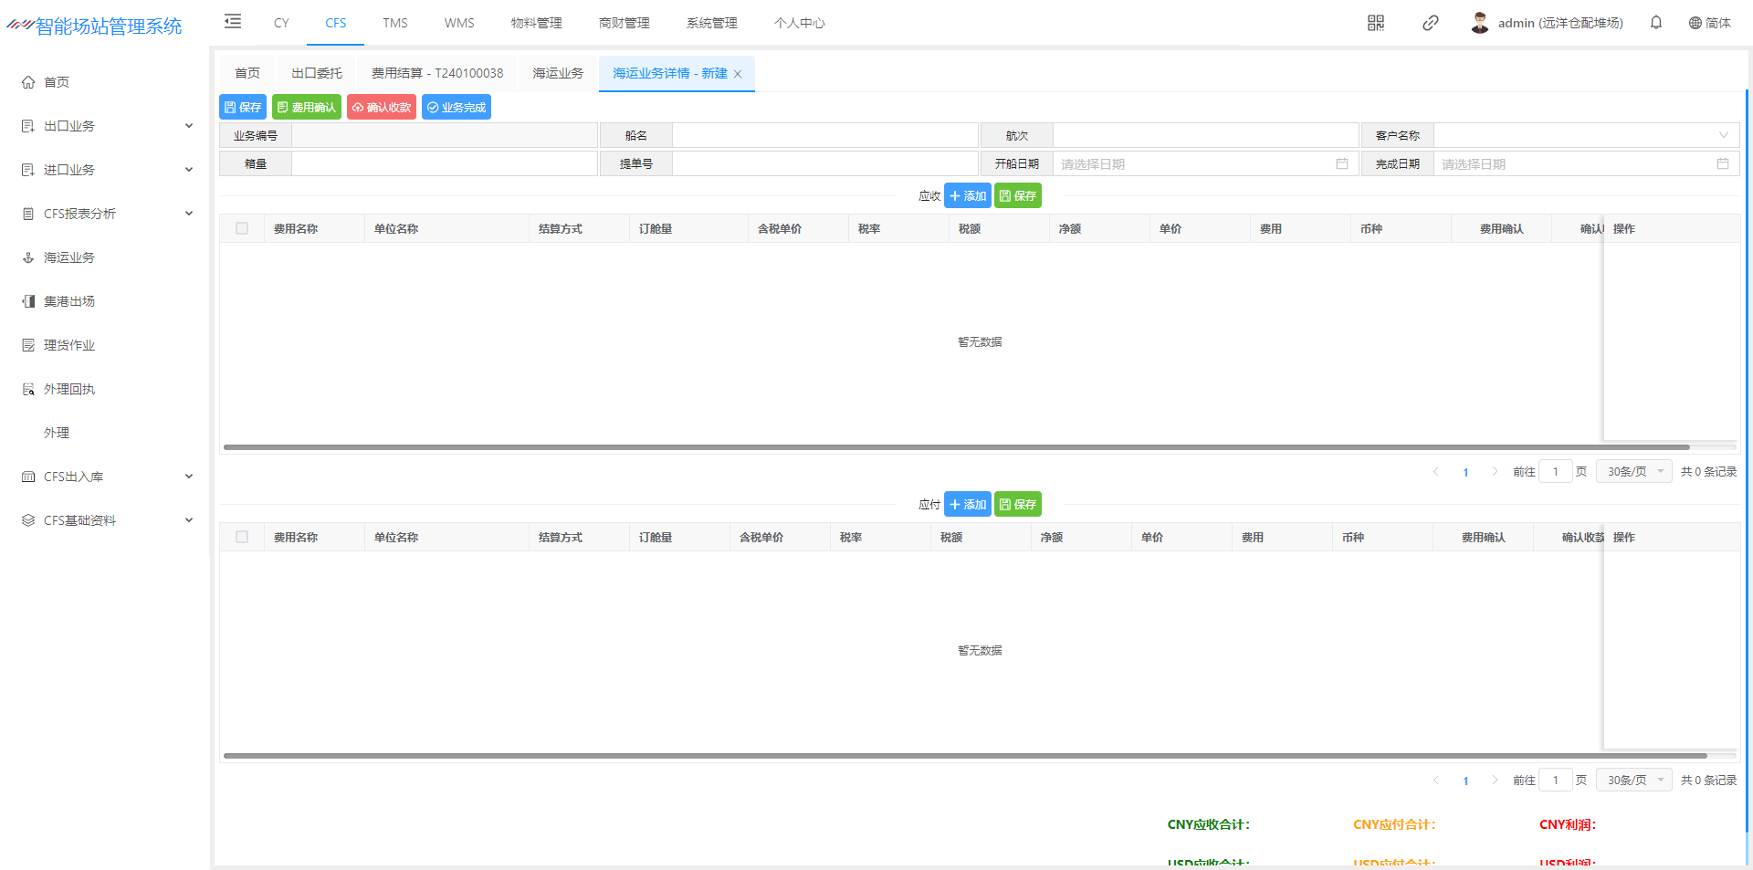Toggle select-all checkbox in 应付 table

point(242,537)
